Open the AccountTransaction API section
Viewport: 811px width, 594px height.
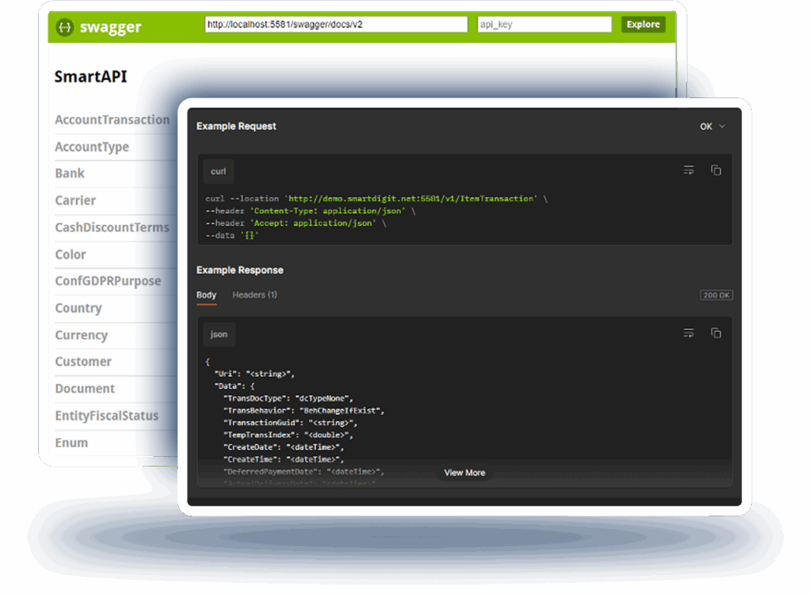pos(112,120)
